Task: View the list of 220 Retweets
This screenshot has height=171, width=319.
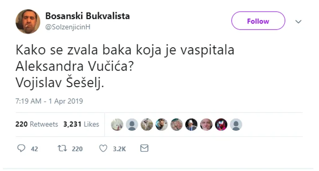Action: point(37,124)
